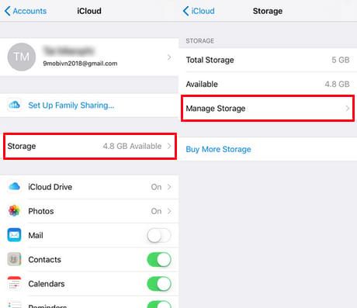Viewport: 357px width, 308px height.
Task: Tap the Calendars app icon
Action: click(14, 283)
